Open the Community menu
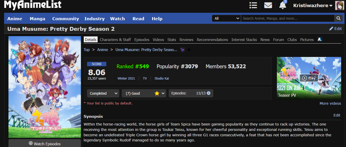The image size is (346, 147). 65,19
